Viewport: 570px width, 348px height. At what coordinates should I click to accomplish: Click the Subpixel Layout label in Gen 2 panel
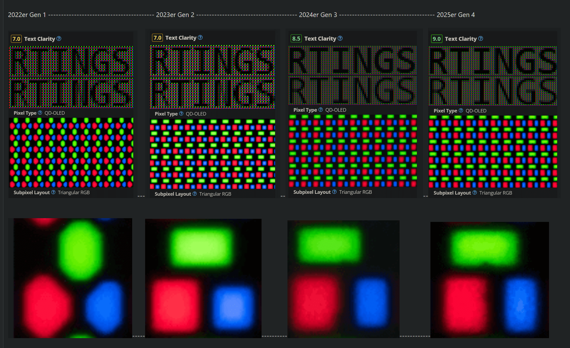[173, 194]
